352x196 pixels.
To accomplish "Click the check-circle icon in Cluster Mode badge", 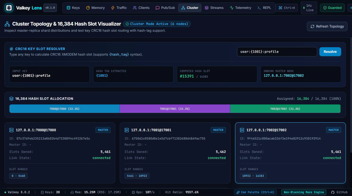I will pos(127,24).
